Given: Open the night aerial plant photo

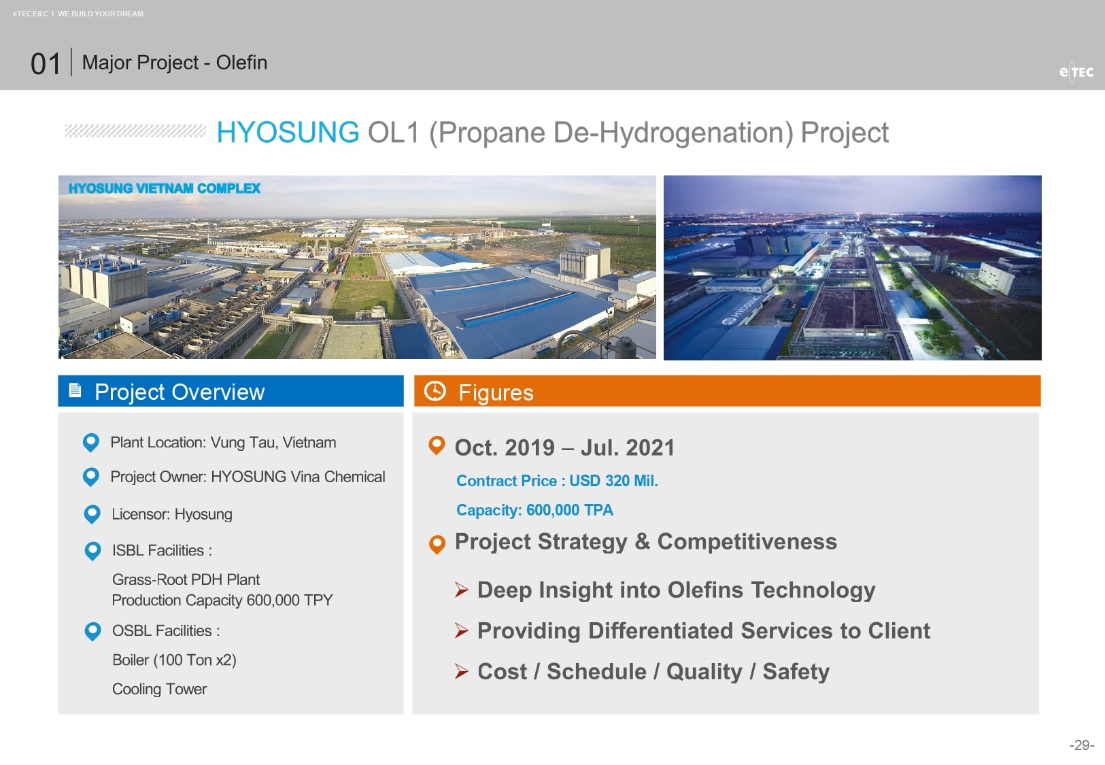Looking at the screenshot, I should 853,268.
